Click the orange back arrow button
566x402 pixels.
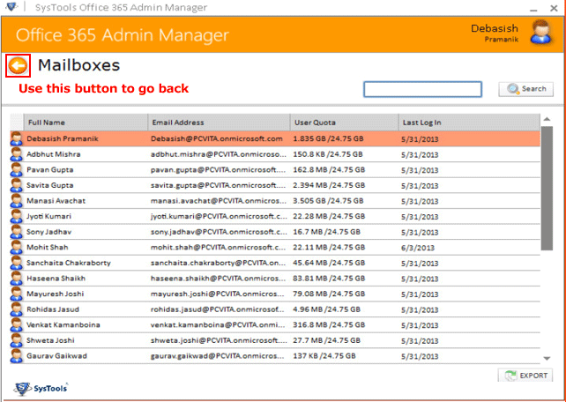pyautogui.click(x=18, y=65)
